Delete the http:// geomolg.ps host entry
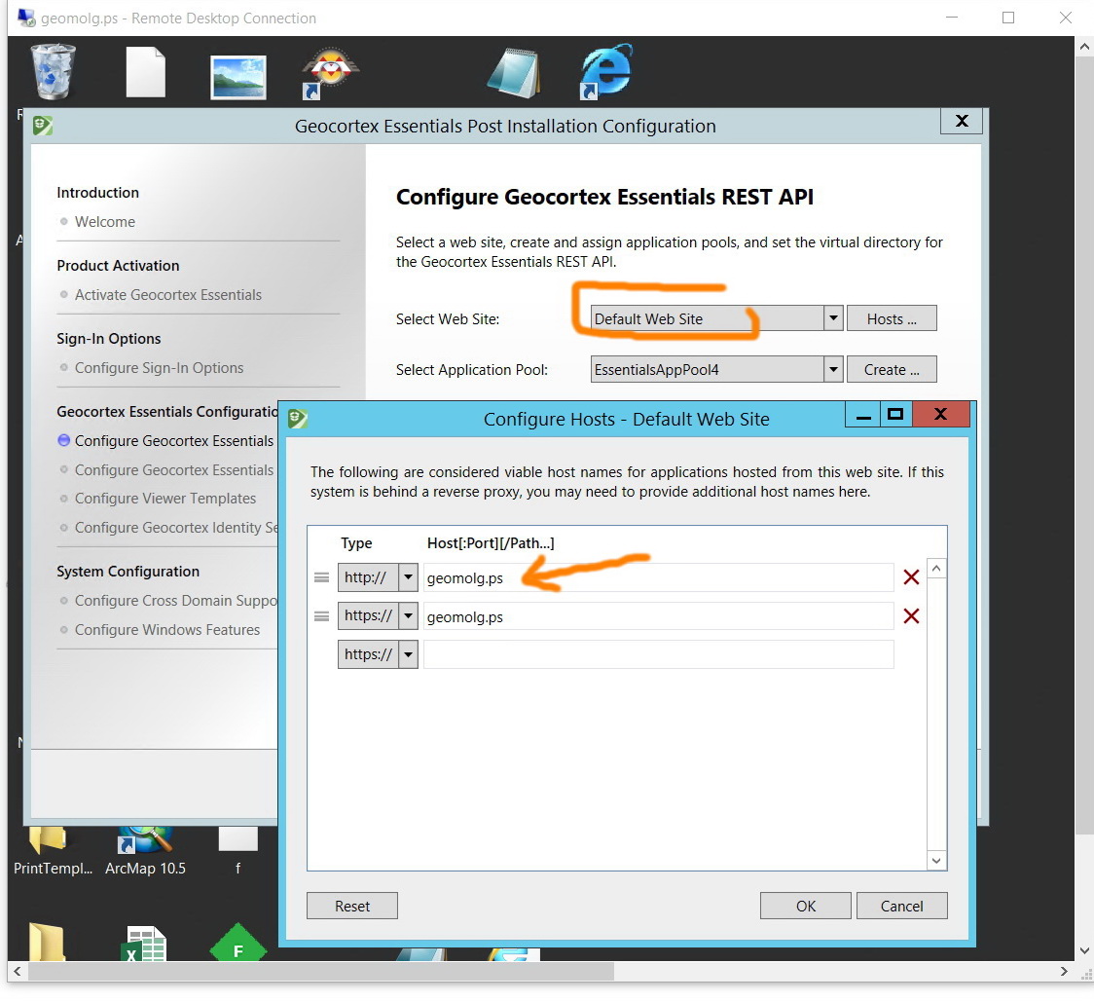Screen dimensions: 1094x1002 (911, 576)
